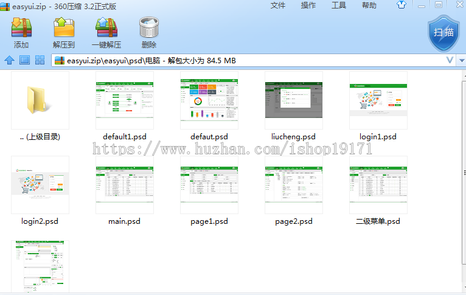Open the 操作 menu
Viewport: 466px width, 295px height.
pyautogui.click(x=308, y=5)
